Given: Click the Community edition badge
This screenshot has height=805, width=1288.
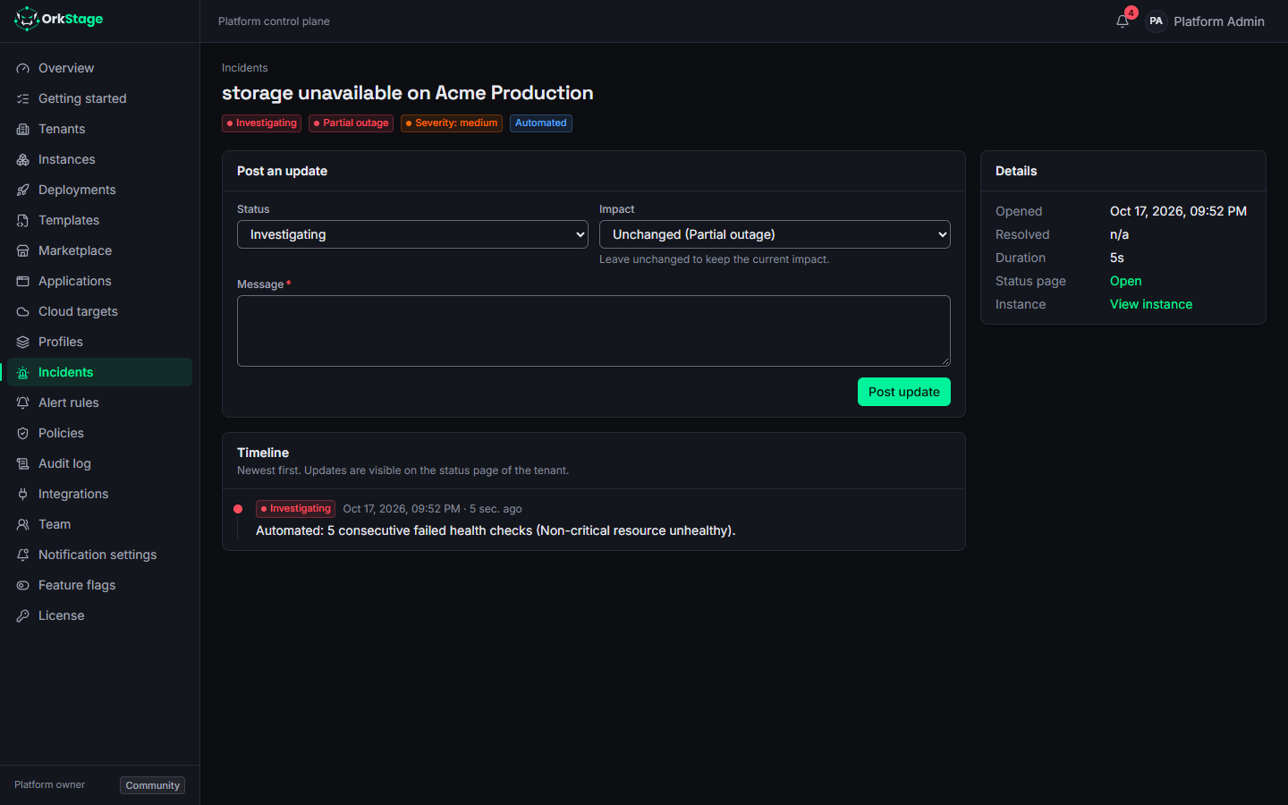Looking at the screenshot, I should coord(152,785).
